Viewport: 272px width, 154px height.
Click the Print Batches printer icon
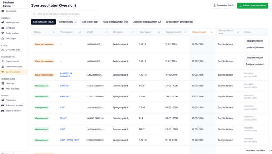[x=3, y=89]
